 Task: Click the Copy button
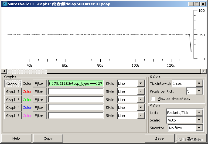point(48,138)
